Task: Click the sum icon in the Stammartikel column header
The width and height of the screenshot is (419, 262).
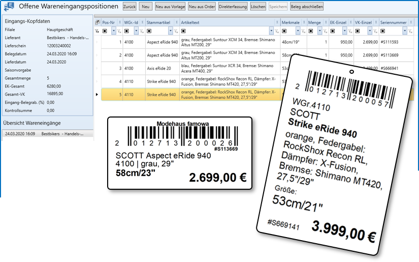Action: click(x=176, y=22)
